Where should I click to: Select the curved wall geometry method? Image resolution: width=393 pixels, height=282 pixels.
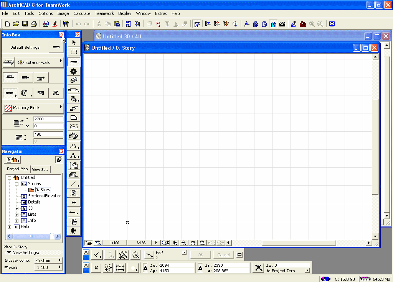[x=25, y=93]
